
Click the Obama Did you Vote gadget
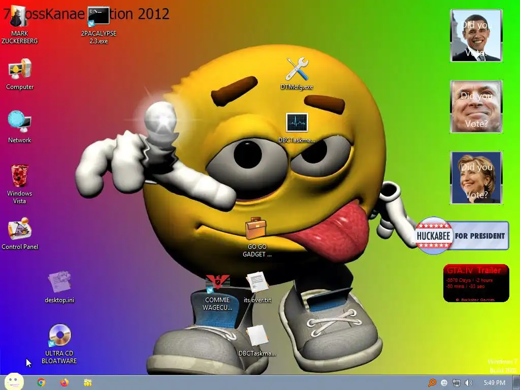476,36
